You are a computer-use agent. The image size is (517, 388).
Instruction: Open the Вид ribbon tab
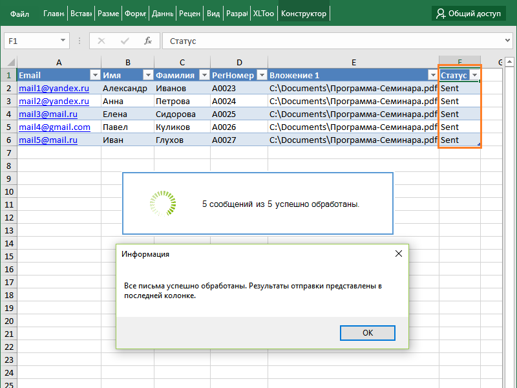pyautogui.click(x=213, y=13)
